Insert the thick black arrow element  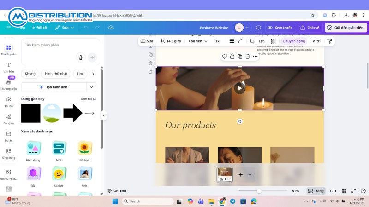[73, 113]
